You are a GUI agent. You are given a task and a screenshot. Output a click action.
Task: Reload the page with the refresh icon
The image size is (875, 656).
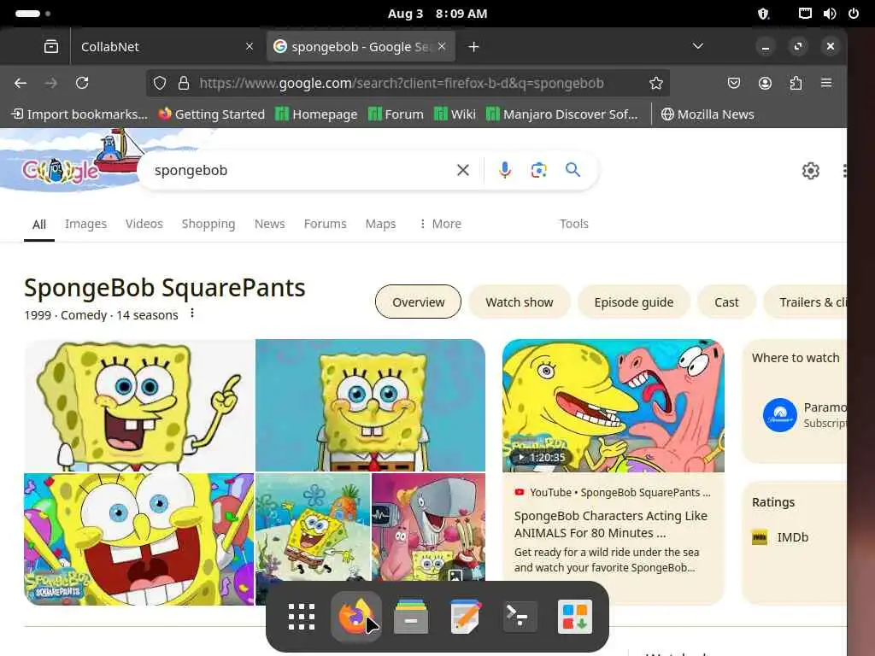point(82,83)
